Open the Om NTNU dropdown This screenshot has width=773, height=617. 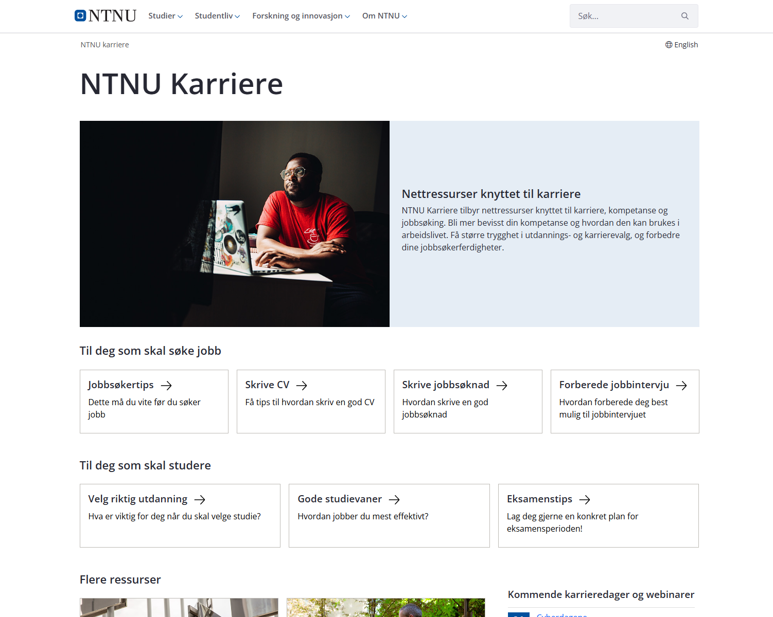tap(384, 16)
